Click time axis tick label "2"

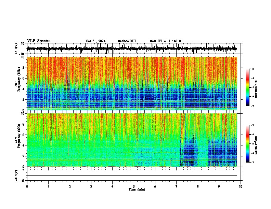tap(70, 186)
